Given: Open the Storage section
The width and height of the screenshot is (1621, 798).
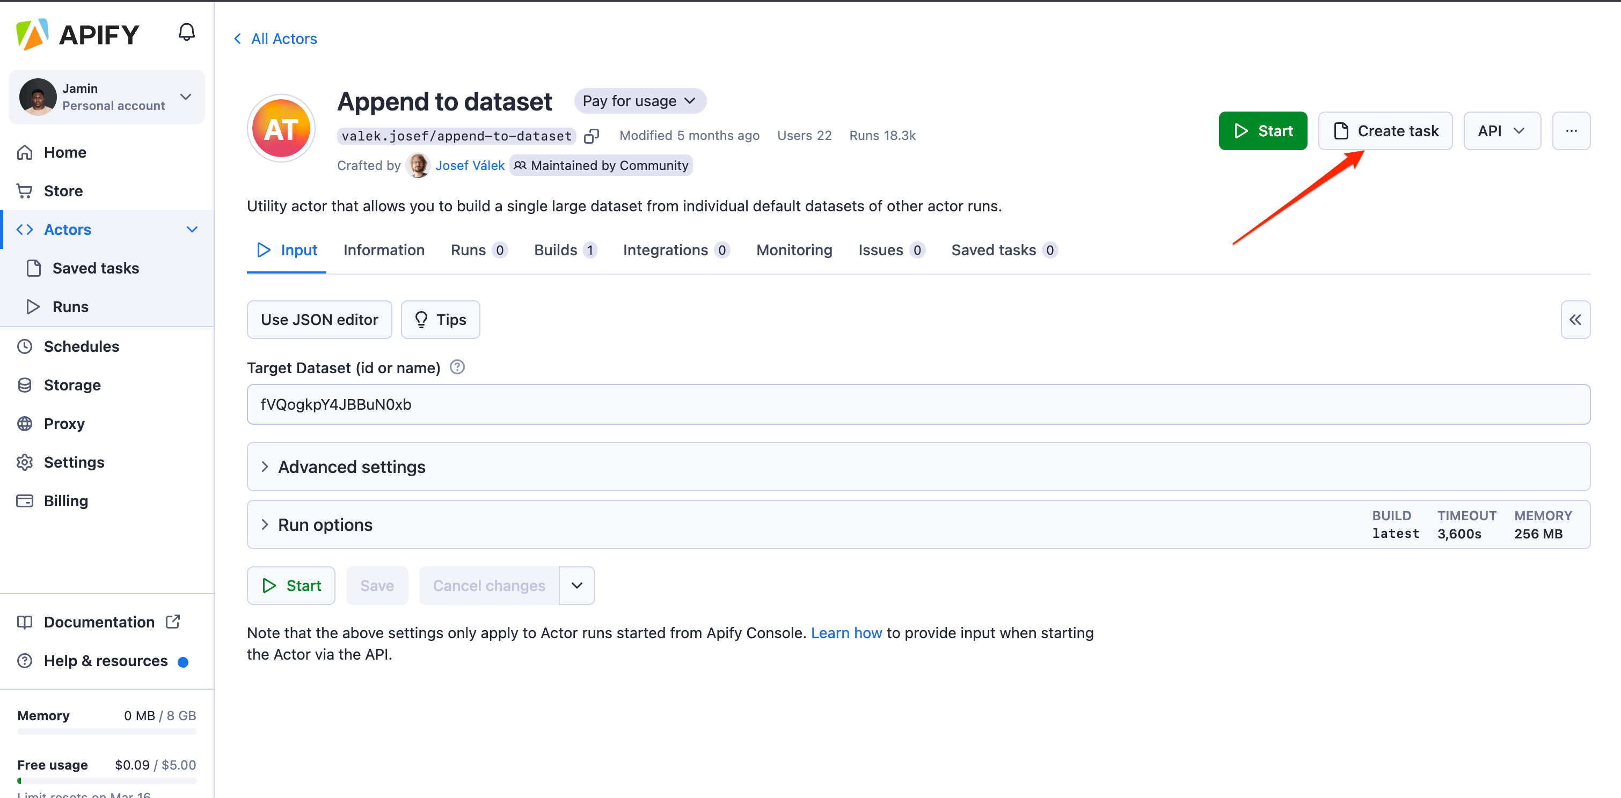Looking at the screenshot, I should coord(72,385).
